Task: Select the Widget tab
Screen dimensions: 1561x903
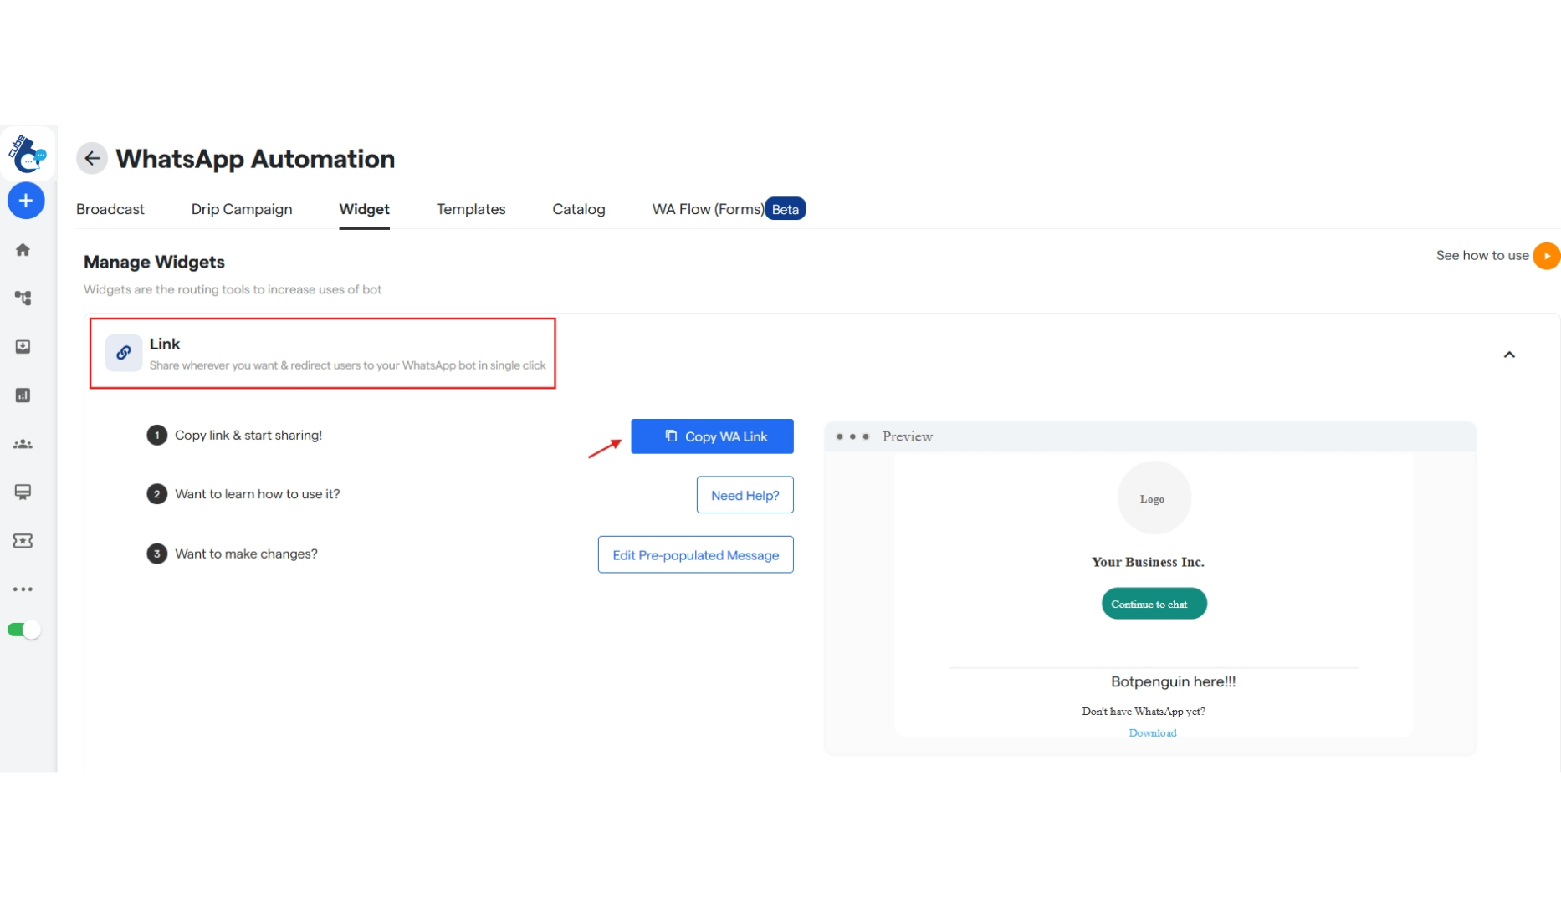Action: coord(364,209)
